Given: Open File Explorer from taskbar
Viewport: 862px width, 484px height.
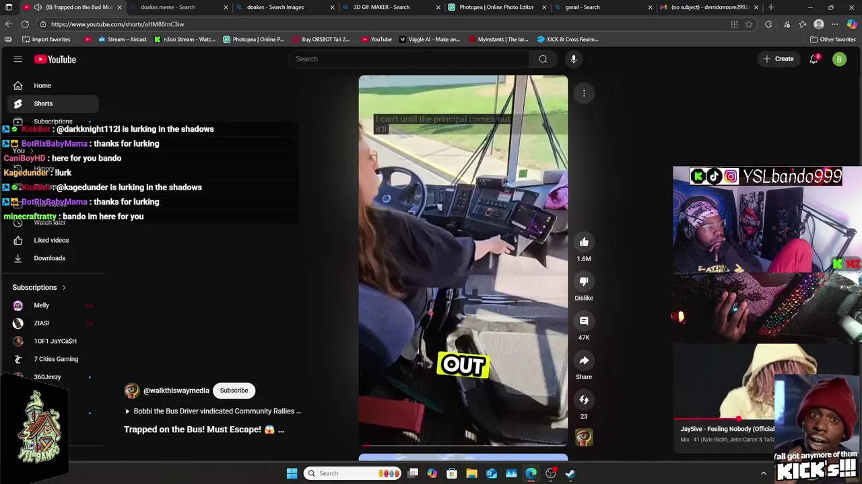Looking at the screenshot, I should [471, 473].
